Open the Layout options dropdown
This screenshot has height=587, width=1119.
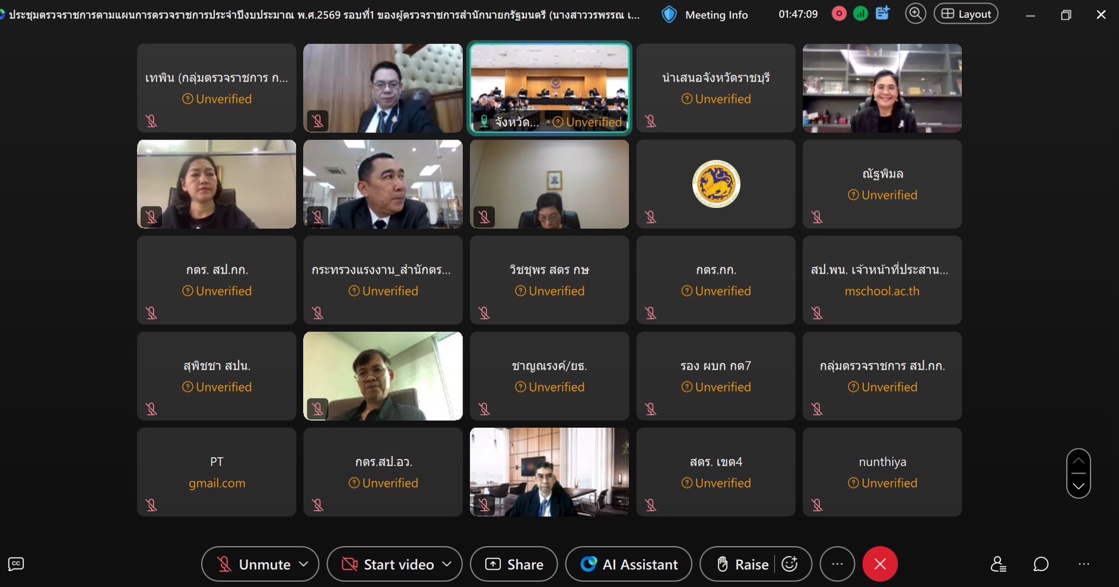point(965,14)
